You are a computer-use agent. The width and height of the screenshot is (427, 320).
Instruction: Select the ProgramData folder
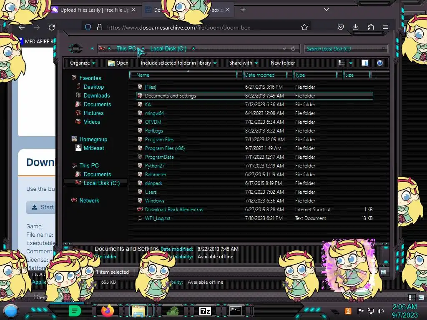click(159, 157)
